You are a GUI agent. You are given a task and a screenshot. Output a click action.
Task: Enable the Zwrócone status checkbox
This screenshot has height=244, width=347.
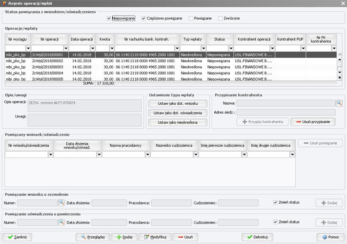221,19
